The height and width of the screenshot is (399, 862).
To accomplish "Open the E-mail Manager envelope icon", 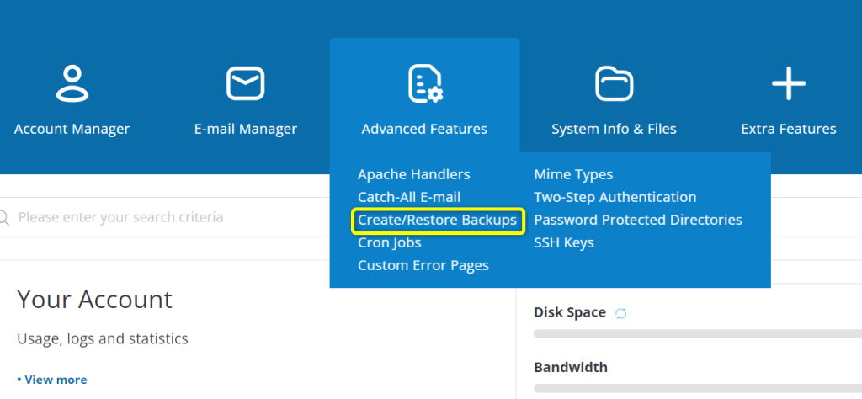I will (245, 83).
